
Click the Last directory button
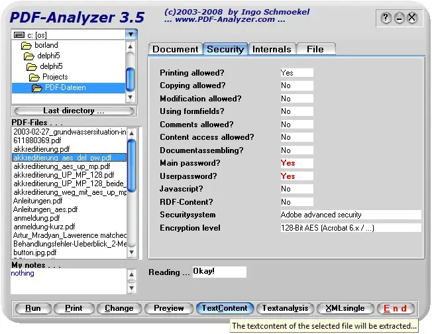coord(74,111)
